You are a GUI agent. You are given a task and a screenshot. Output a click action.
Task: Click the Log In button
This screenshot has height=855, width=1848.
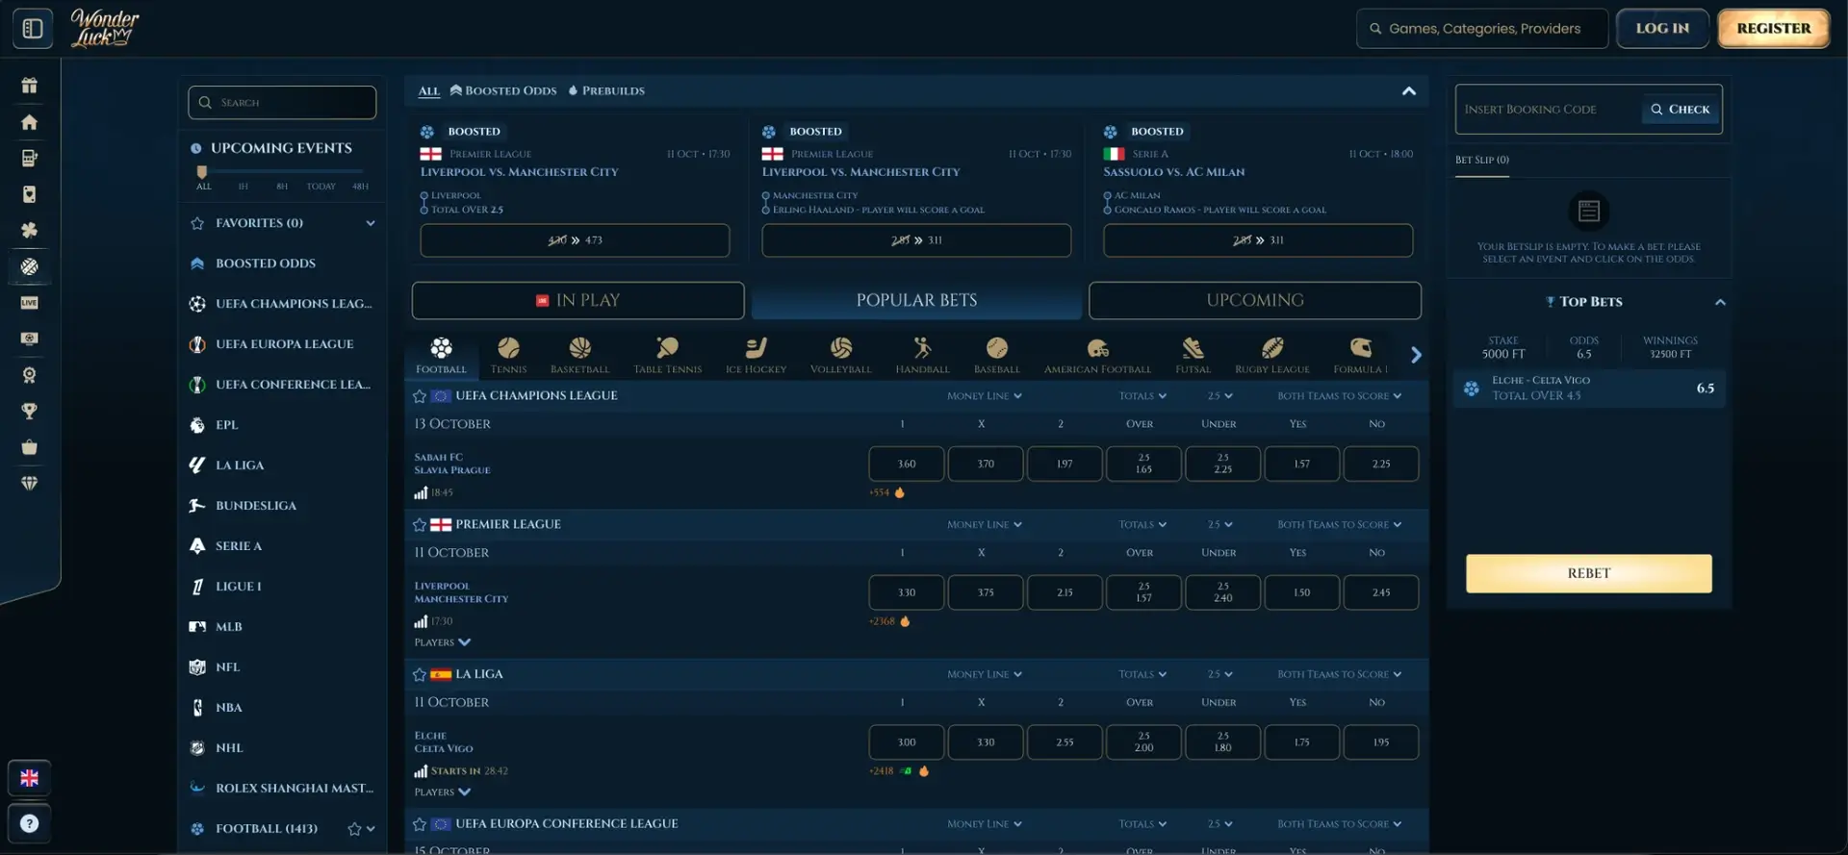[x=1662, y=28]
